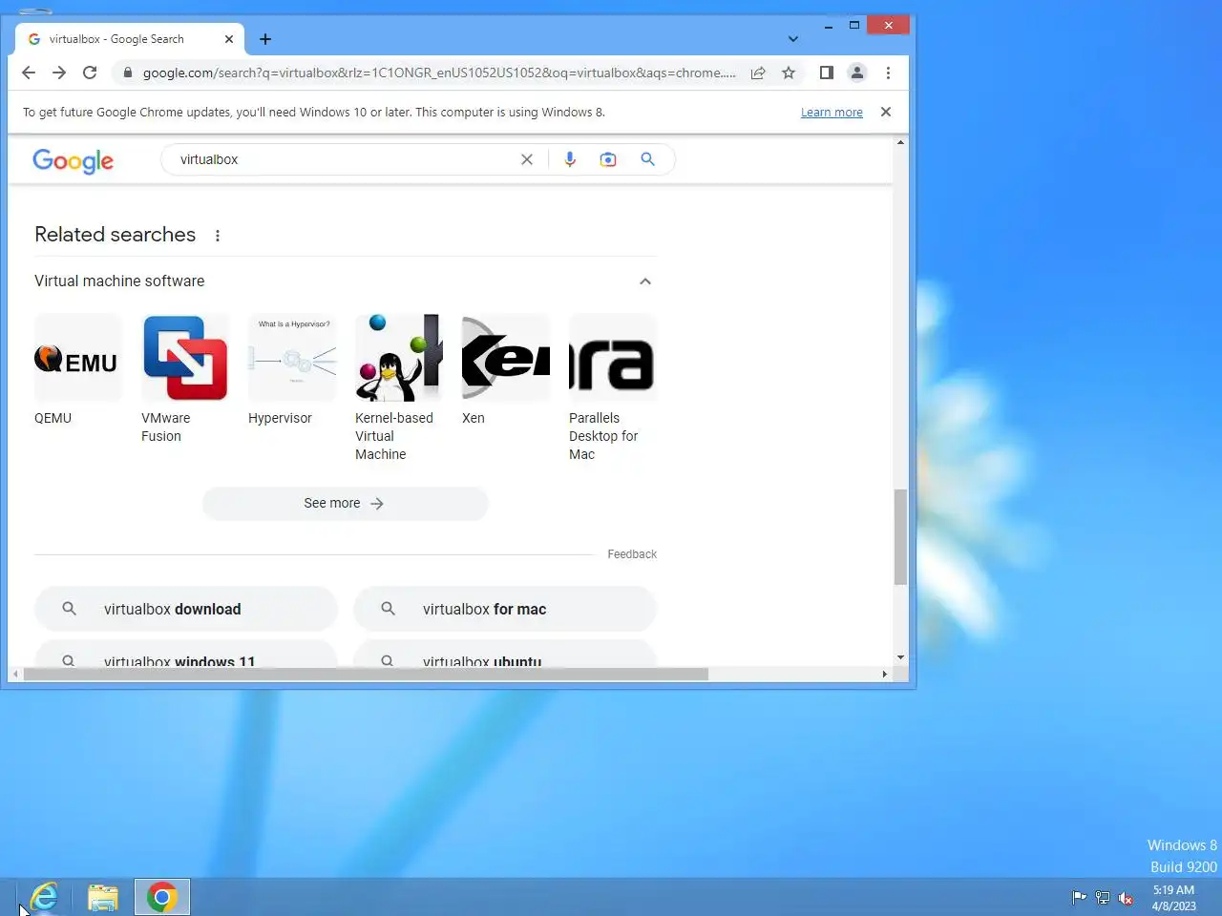Launch Internet Explorer from the taskbar
The height and width of the screenshot is (916, 1222).
click(x=44, y=897)
